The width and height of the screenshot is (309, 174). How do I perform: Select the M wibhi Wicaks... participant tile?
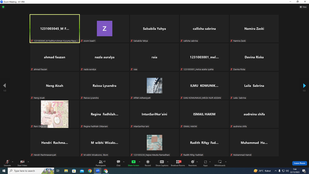[x=104, y=143]
